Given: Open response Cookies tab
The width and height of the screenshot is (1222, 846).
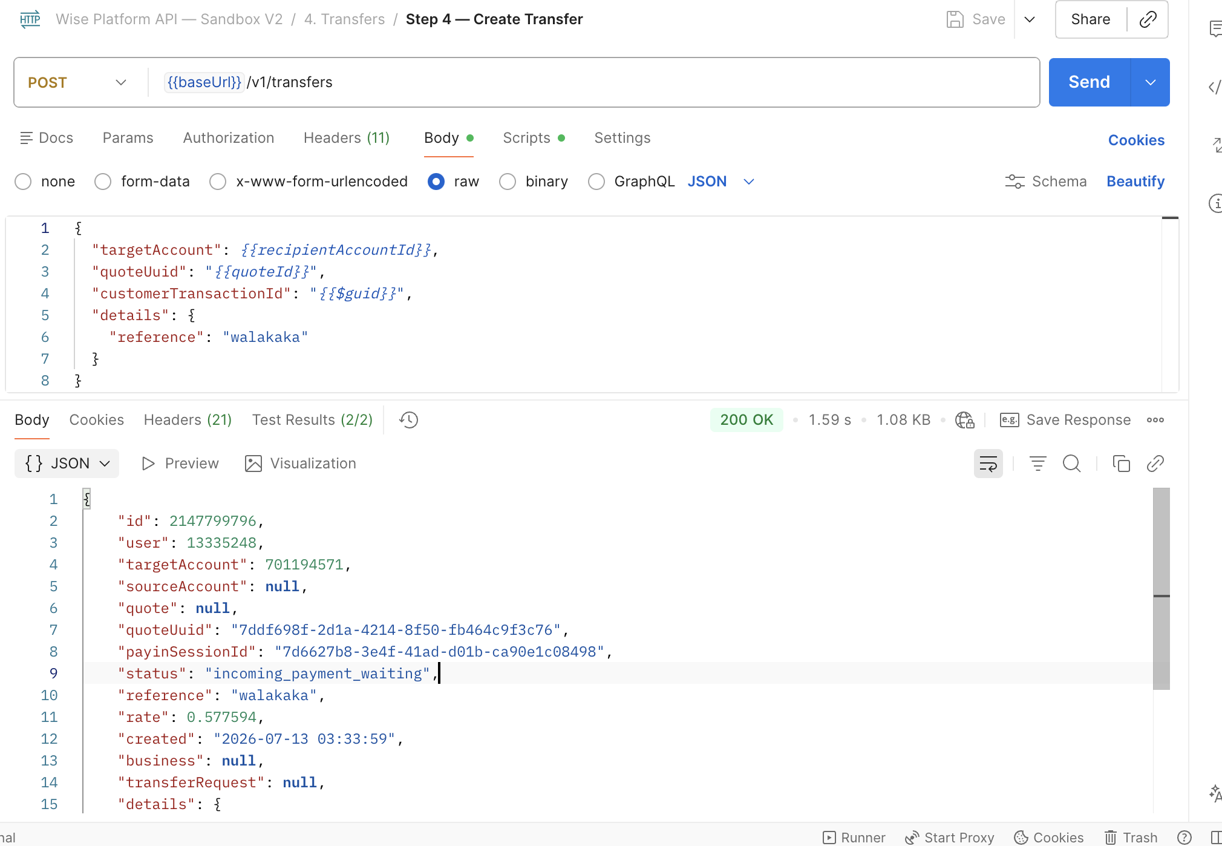Looking at the screenshot, I should [96, 420].
